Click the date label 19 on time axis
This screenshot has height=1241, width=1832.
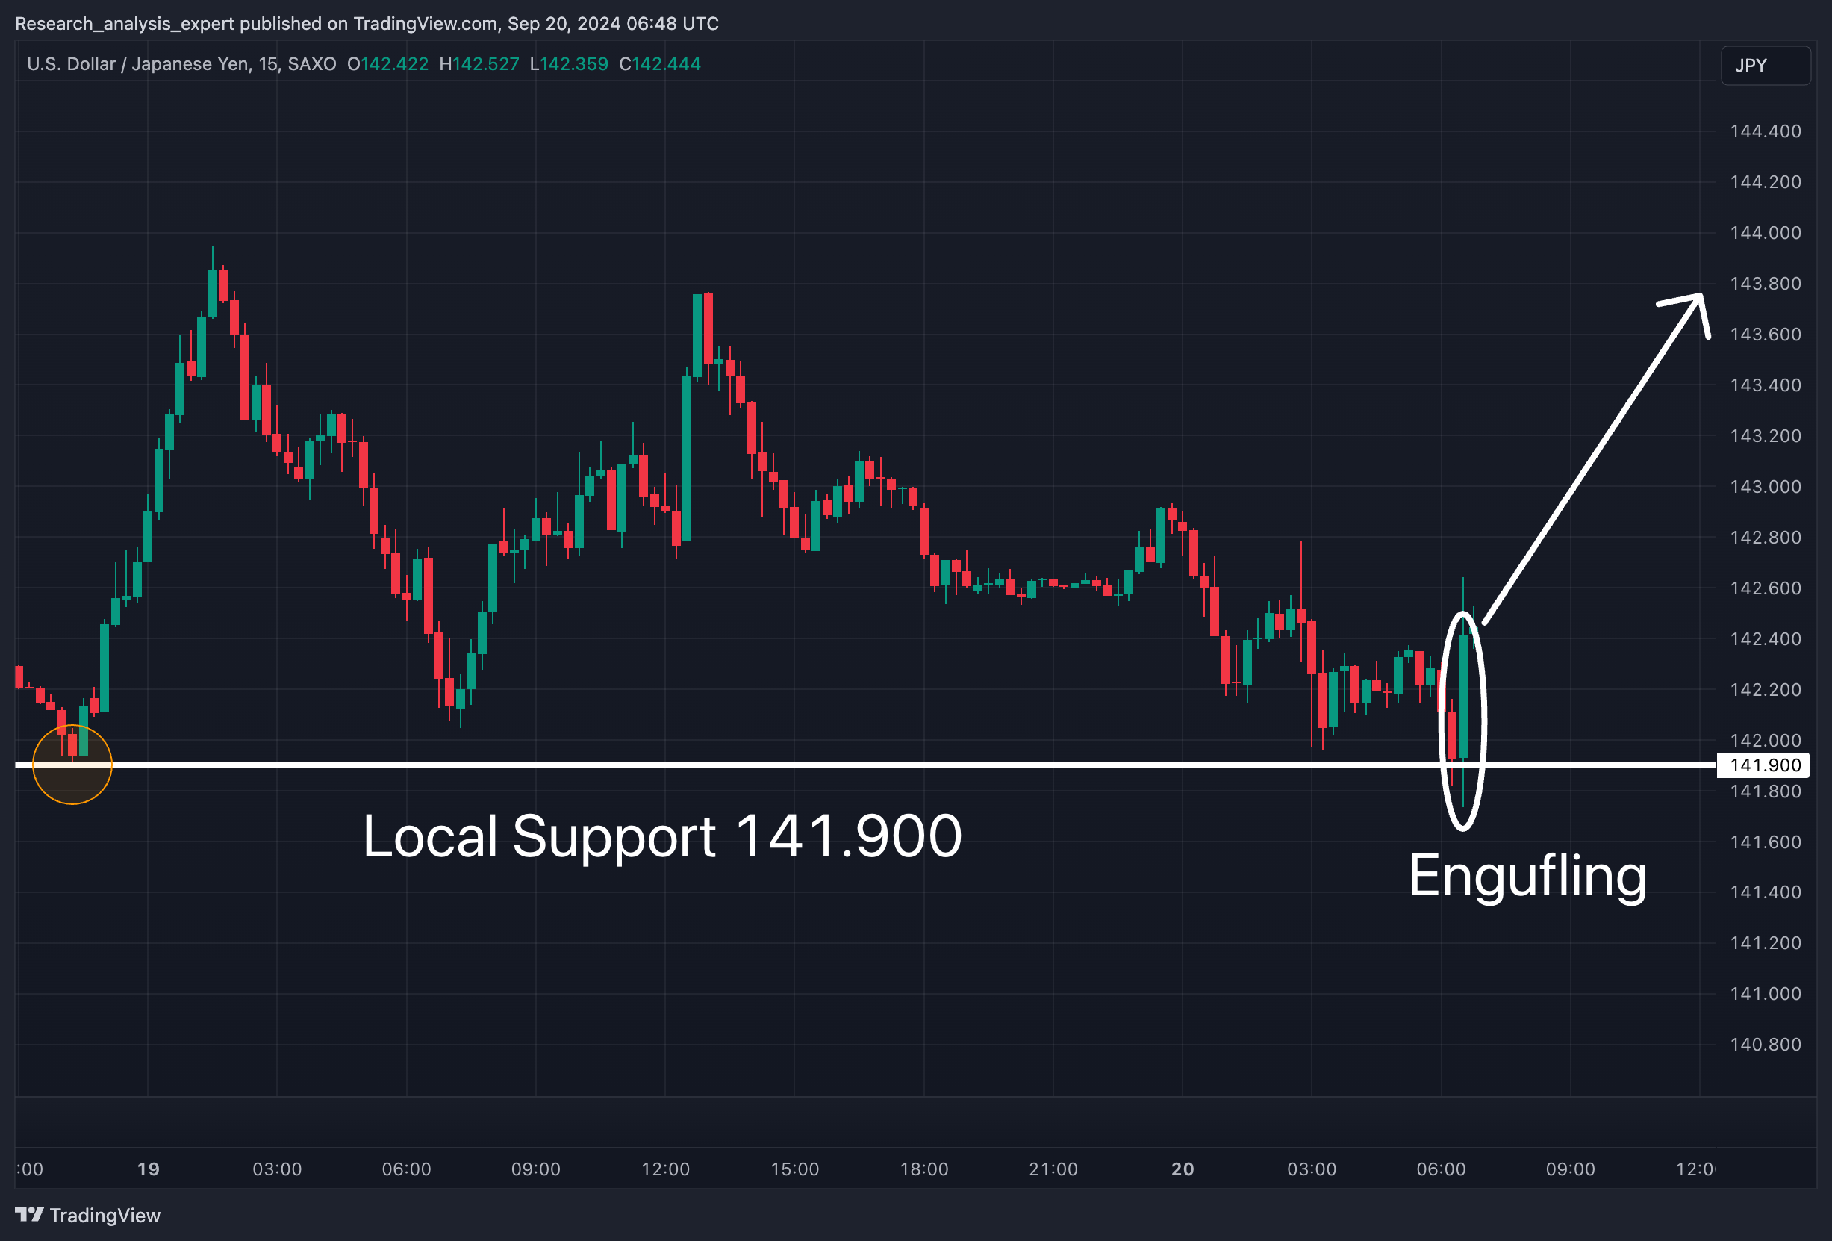coord(149,1169)
